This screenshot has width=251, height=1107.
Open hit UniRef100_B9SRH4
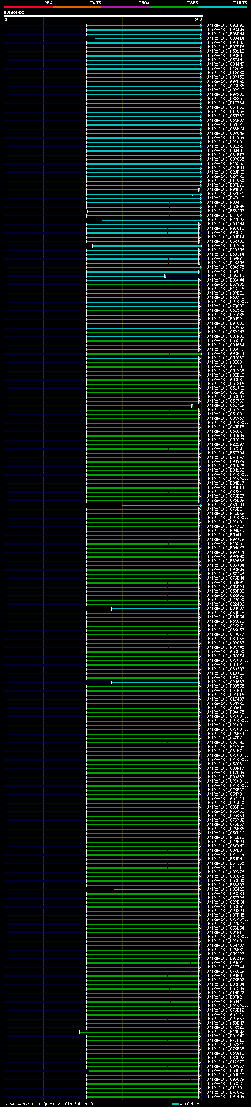click(x=225, y=34)
